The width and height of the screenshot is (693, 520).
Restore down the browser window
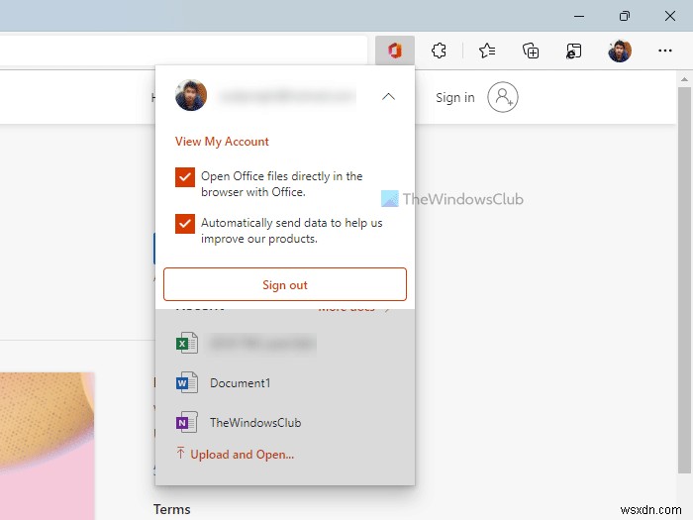(624, 17)
